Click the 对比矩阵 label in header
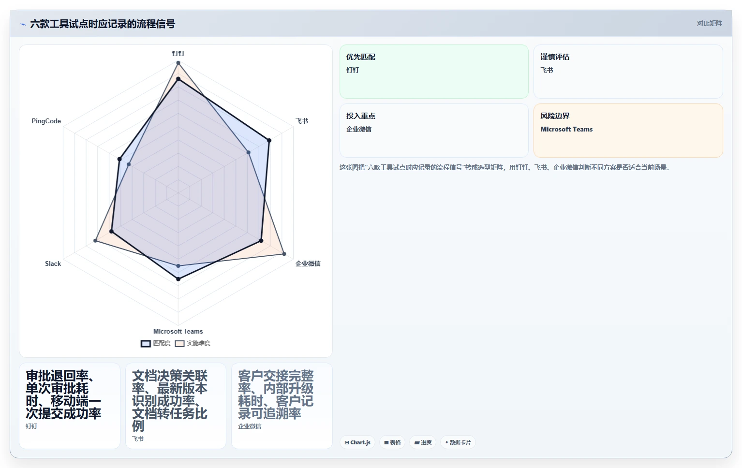Viewport: 742px width, 468px height. coord(709,23)
